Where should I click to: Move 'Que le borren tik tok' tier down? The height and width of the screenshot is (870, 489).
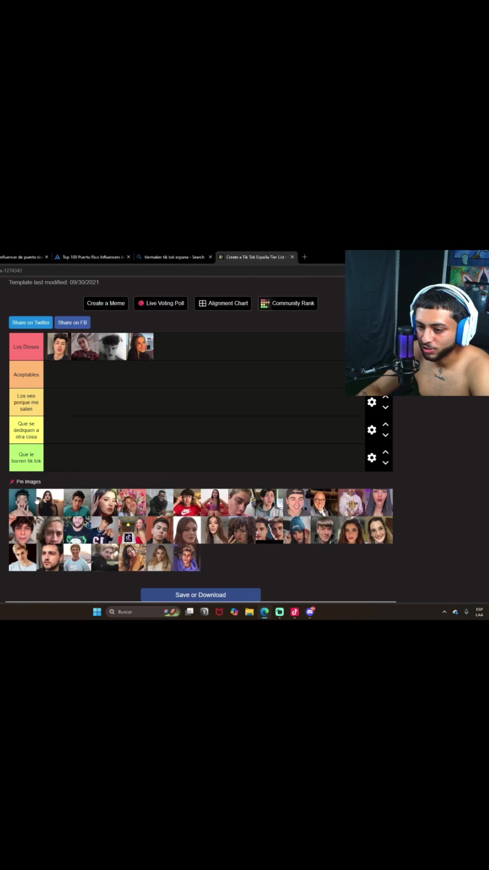coord(386,463)
